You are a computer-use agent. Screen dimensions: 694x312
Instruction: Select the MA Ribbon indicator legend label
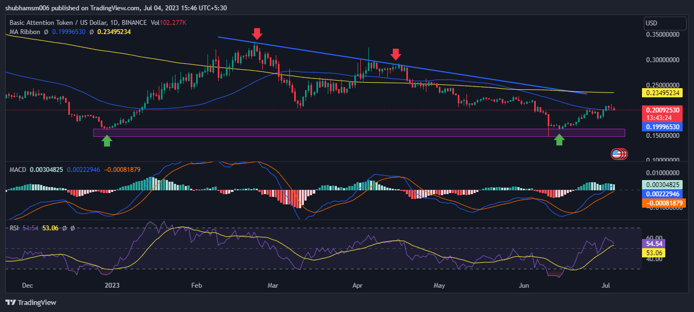[x=25, y=32]
